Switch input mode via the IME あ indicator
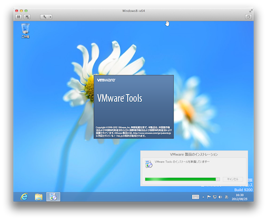This screenshot has width=267, height=220. [x=226, y=197]
